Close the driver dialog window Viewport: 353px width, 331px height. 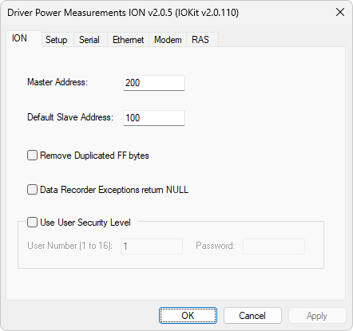(x=340, y=12)
